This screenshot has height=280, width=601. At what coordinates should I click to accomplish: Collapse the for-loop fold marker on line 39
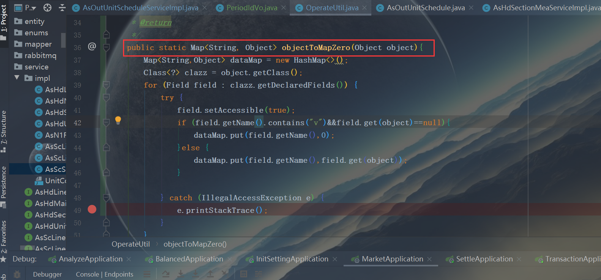[x=106, y=85]
